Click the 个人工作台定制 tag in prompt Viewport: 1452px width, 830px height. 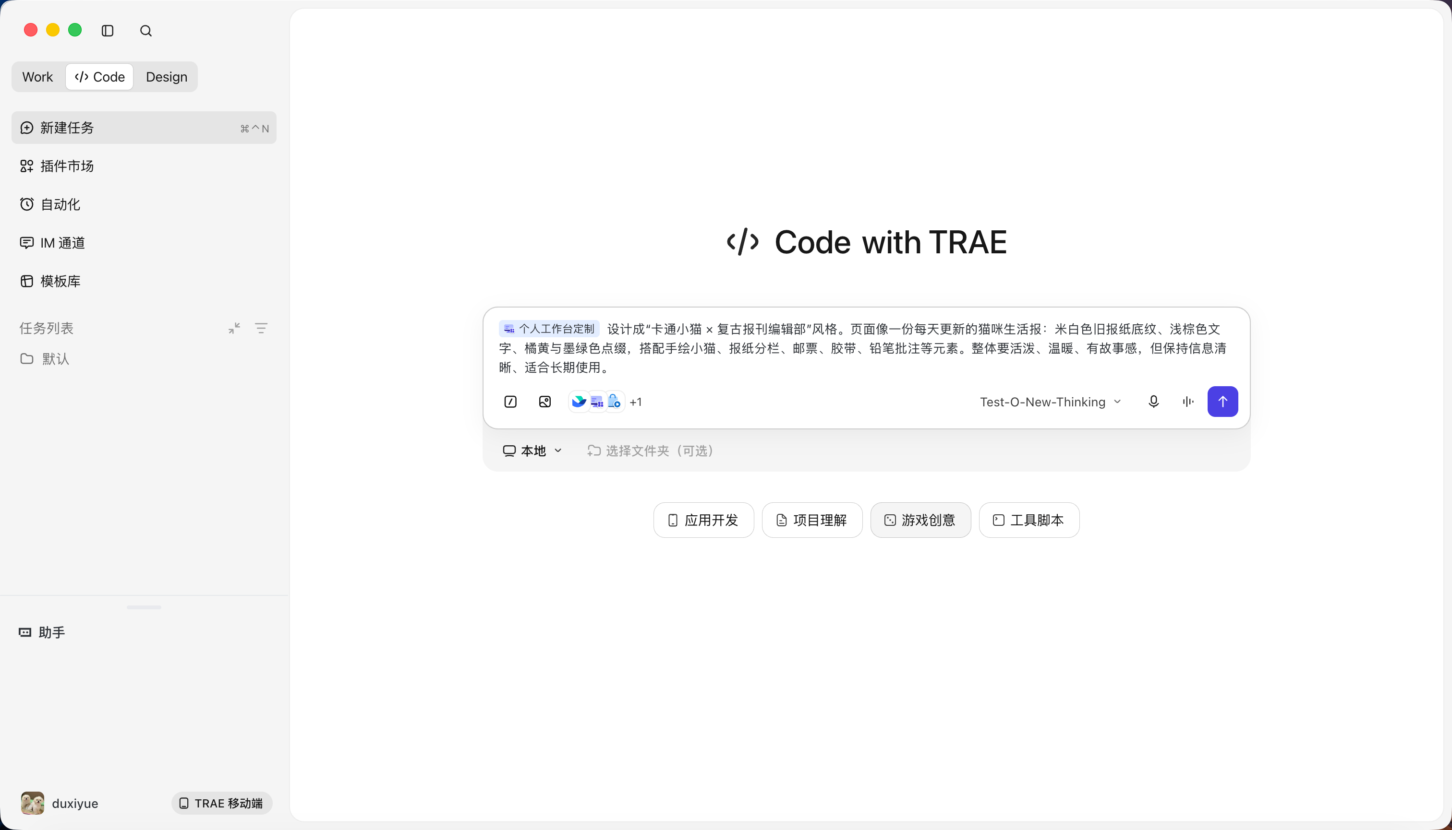coord(549,329)
